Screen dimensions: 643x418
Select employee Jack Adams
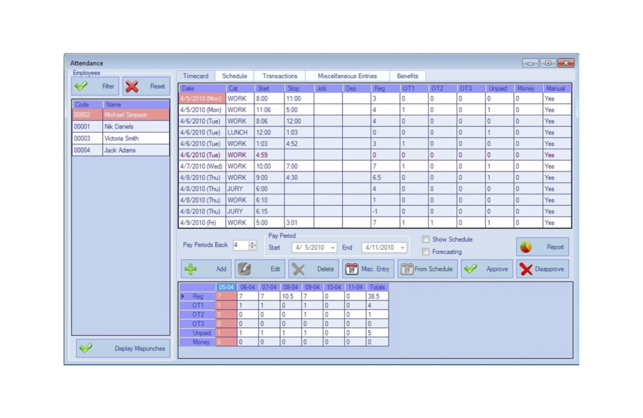click(x=121, y=150)
